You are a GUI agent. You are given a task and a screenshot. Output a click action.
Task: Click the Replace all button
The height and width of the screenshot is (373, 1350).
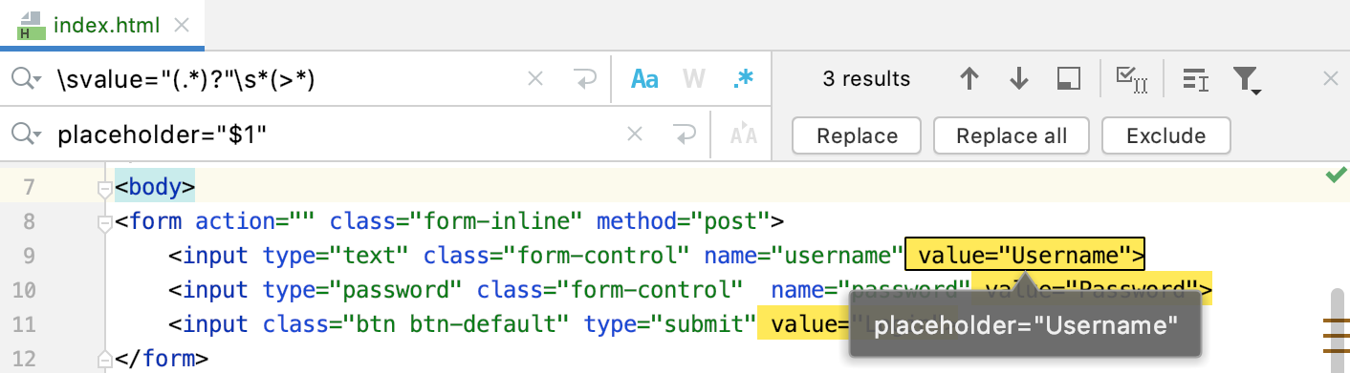click(1012, 135)
